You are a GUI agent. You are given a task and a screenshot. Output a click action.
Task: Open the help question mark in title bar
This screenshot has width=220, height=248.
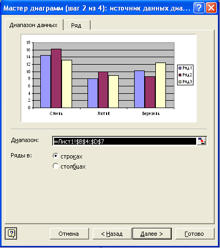[199, 8]
